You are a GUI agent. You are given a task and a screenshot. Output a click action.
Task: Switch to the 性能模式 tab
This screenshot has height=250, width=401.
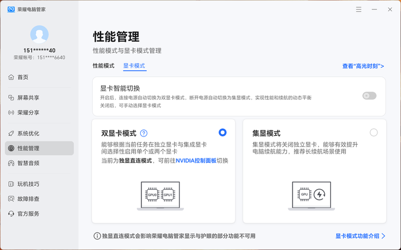click(x=104, y=66)
